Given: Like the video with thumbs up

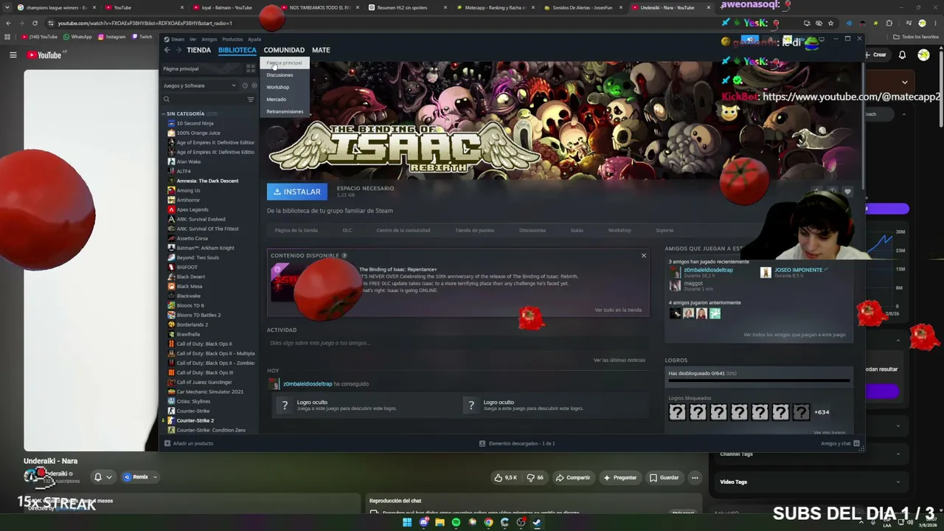Looking at the screenshot, I should point(506,477).
